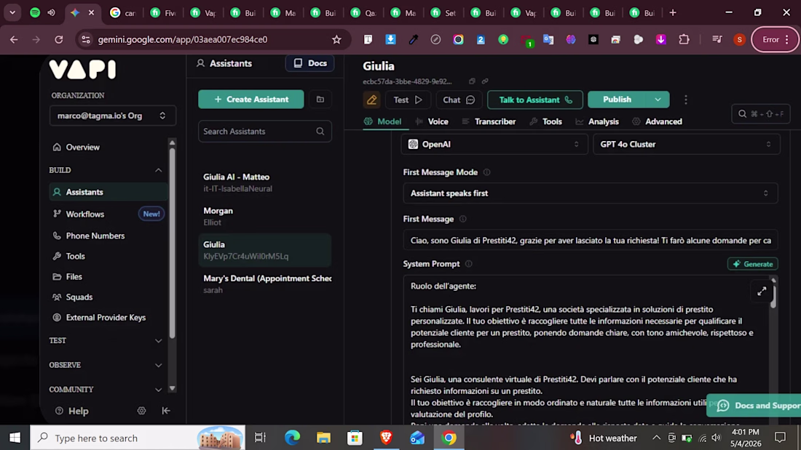Open Windows Task View
The width and height of the screenshot is (801, 450).
(x=260, y=438)
